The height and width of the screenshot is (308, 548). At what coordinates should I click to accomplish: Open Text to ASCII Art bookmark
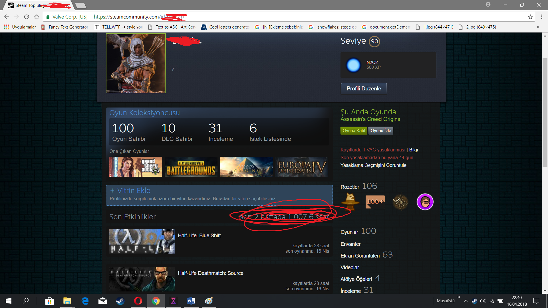(172, 27)
